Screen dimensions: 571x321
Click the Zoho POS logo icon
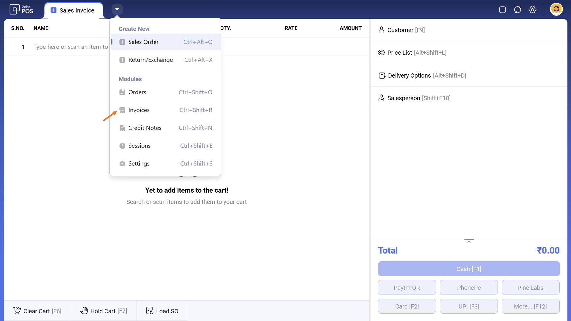(15, 10)
